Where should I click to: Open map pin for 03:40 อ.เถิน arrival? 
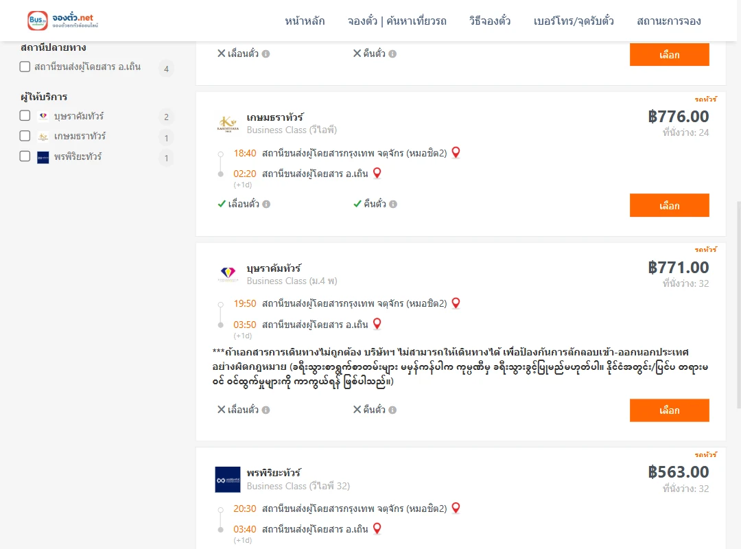coord(377,528)
